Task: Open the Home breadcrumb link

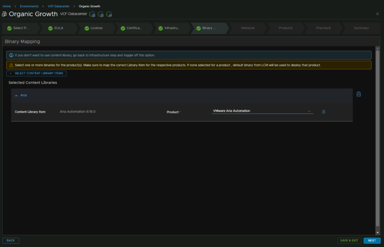Action: (x=7, y=6)
